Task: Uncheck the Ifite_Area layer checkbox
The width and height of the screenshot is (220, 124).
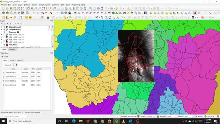Action: (x=4, y=45)
